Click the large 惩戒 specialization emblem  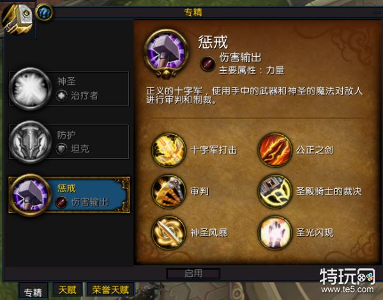coord(167,54)
